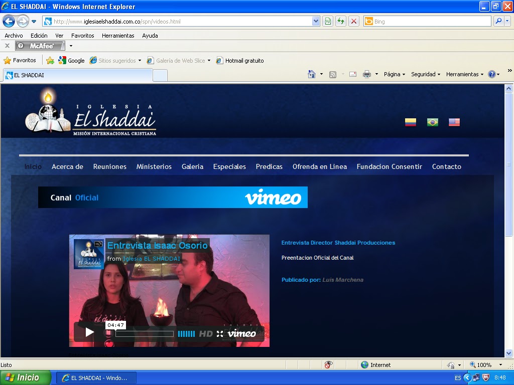Open Hotmail gratuito favorites link
The height and width of the screenshot is (385, 514).
tap(240, 61)
